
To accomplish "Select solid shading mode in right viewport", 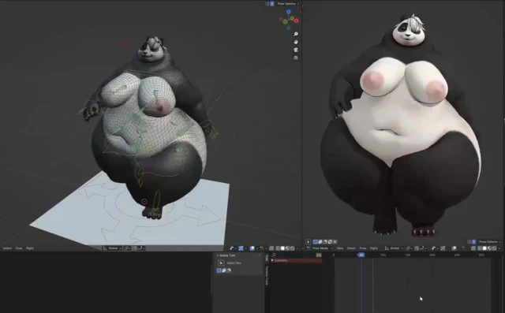I will coord(484,248).
